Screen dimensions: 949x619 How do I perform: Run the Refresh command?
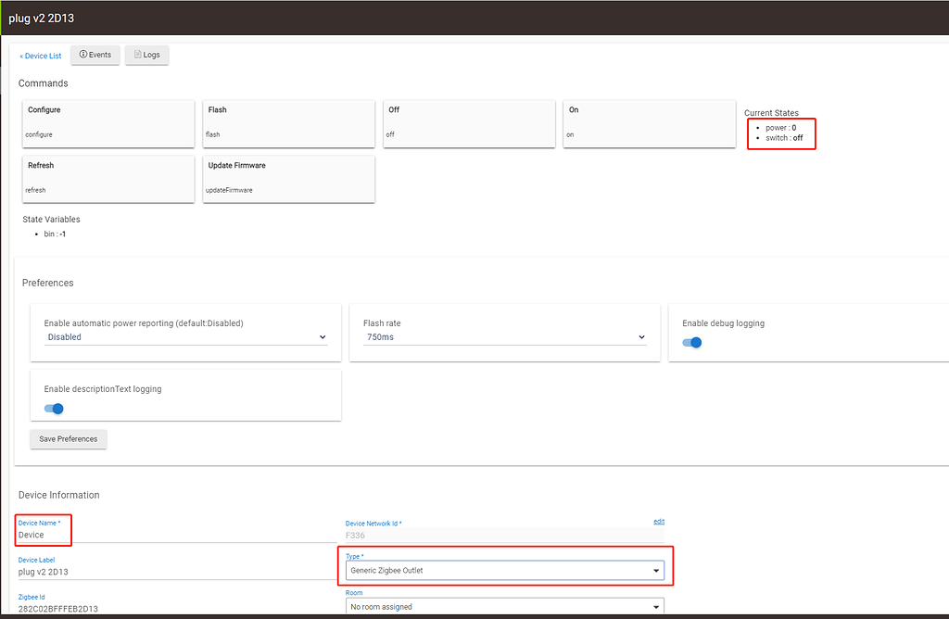[108, 178]
